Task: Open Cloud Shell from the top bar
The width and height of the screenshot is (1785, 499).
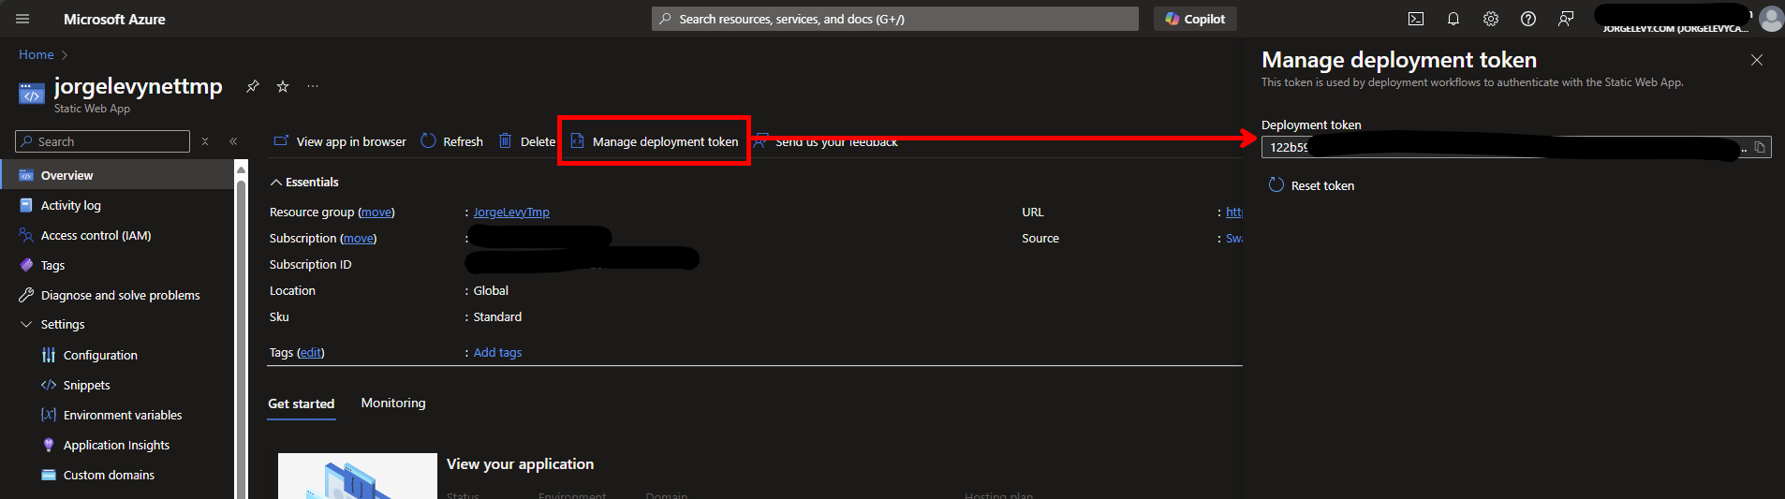Action: (x=1416, y=19)
